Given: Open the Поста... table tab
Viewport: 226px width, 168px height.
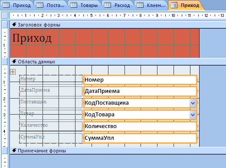Looking at the screenshot, I should click(51, 5).
